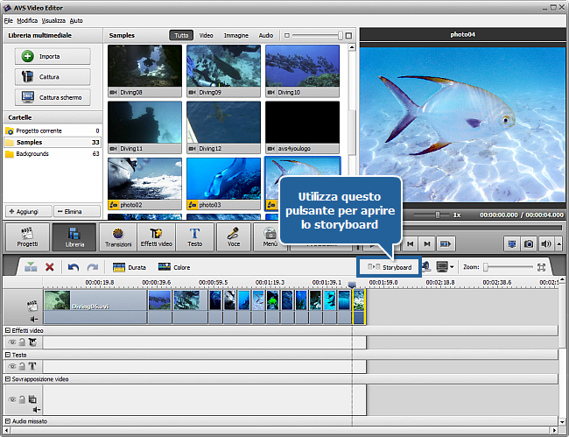Switch to the Immagine filter tab
The image size is (569, 437).
click(235, 36)
